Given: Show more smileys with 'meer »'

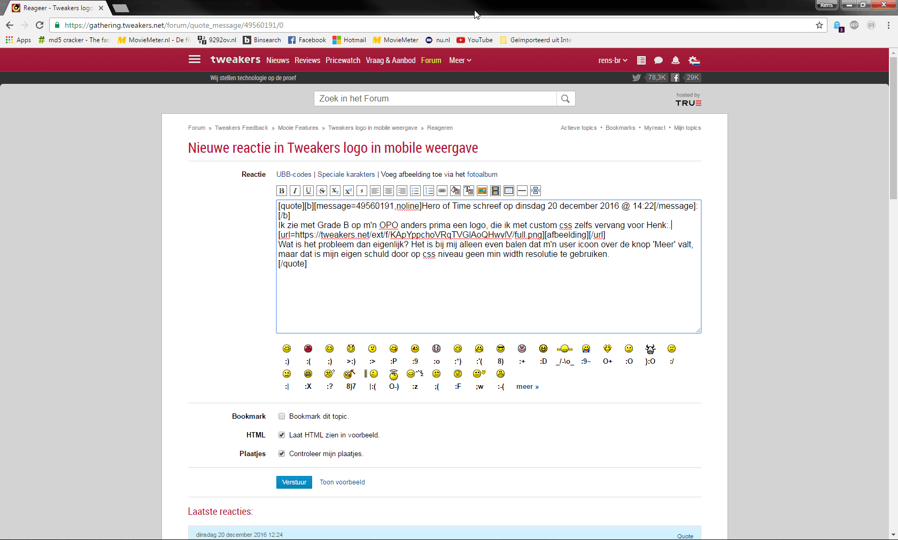Looking at the screenshot, I should click(528, 387).
